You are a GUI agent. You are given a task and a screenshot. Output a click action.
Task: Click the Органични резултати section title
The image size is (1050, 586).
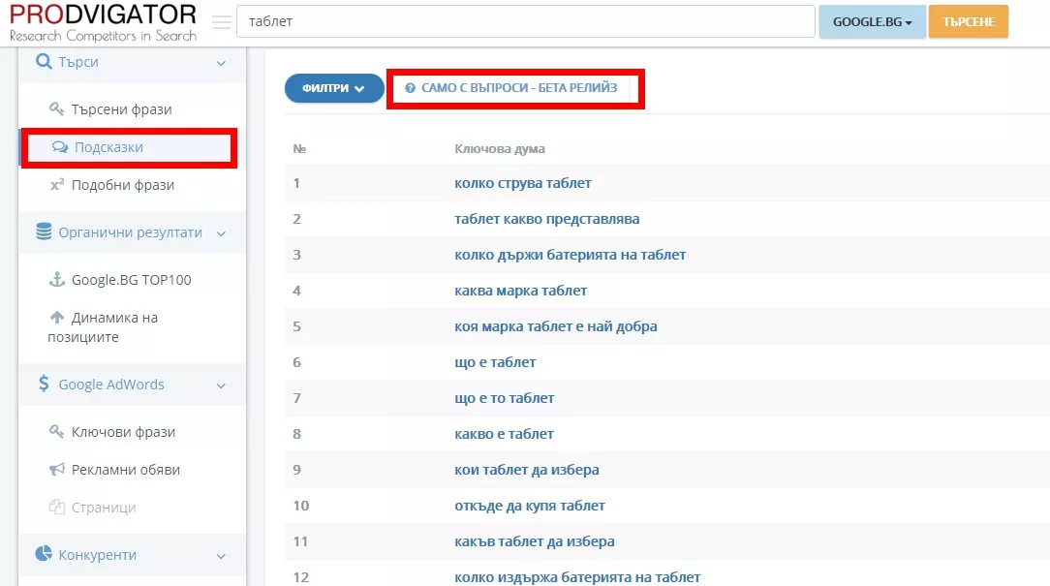pos(130,232)
